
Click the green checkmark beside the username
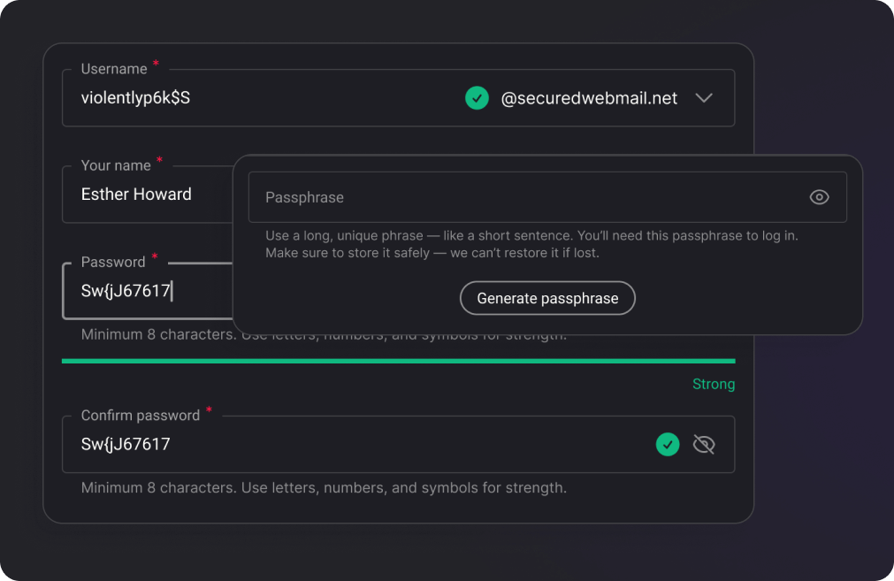477,98
